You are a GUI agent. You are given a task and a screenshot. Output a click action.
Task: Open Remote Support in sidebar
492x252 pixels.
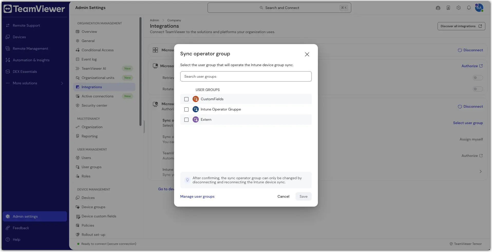pos(26,25)
